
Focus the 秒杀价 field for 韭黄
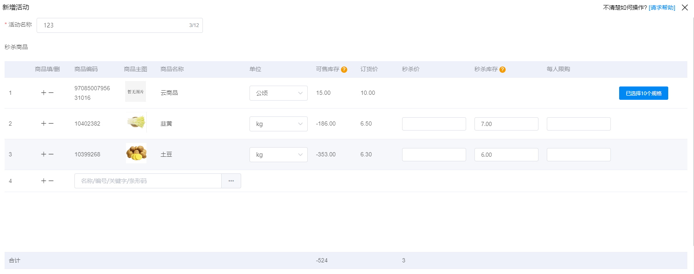click(434, 124)
